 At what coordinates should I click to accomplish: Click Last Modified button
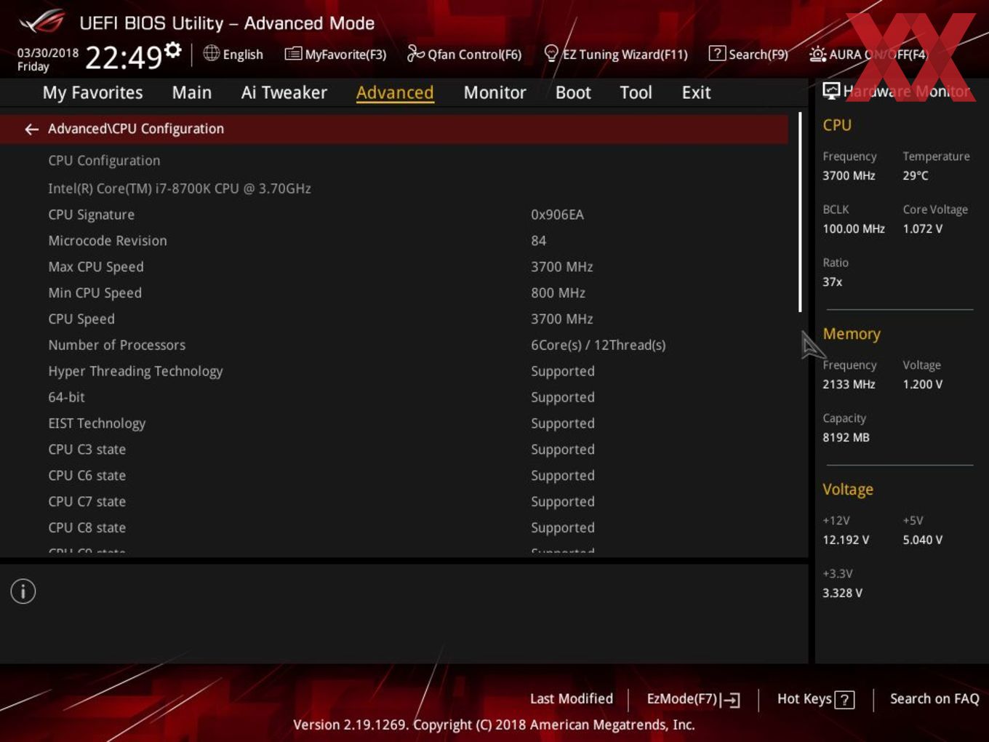tap(572, 699)
